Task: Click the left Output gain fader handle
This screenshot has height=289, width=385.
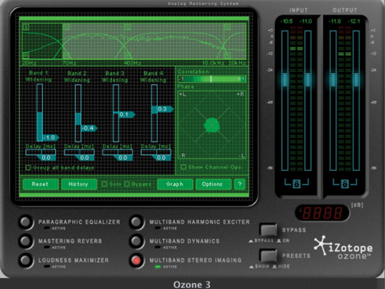Action: [333, 79]
